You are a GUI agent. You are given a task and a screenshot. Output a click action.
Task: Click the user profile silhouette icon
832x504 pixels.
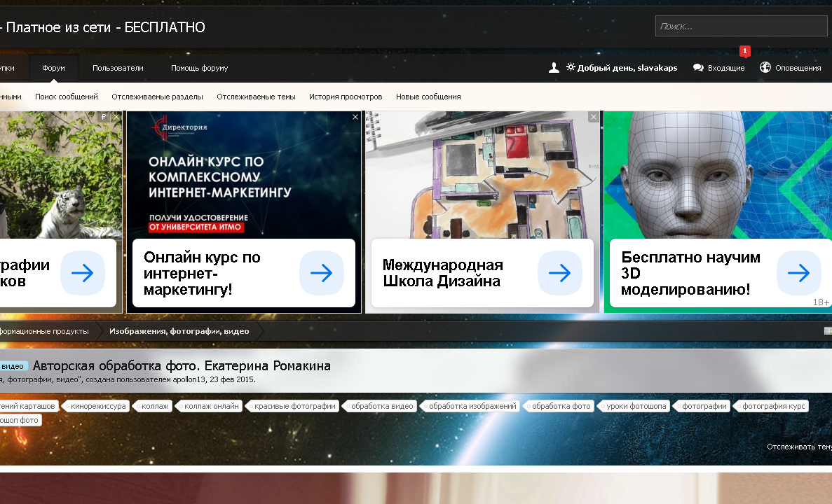coord(554,67)
